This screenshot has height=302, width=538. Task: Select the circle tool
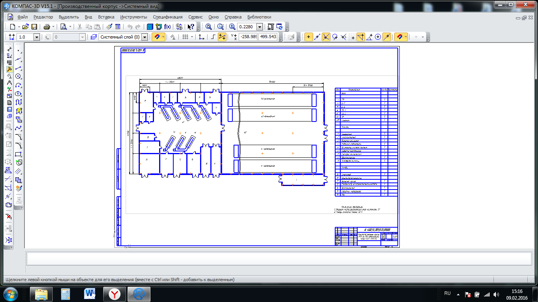coord(18,76)
